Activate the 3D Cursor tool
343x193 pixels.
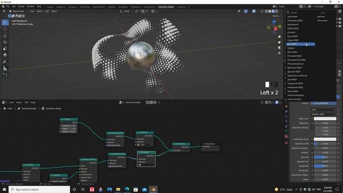coord(5,29)
